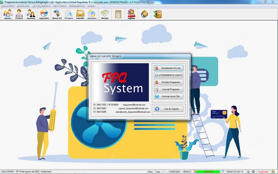
Task: Click the ATENDIMENTO WHATS button
Action: (169, 75)
